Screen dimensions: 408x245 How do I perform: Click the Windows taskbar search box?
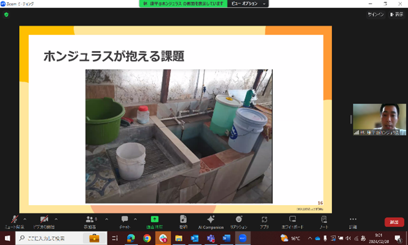pyautogui.click(x=61, y=238)
